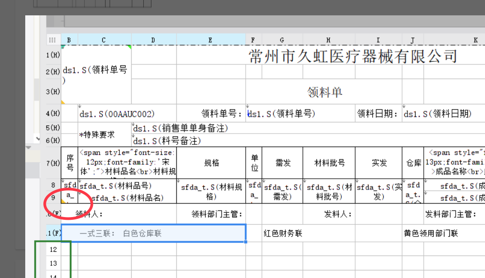485x278 pixels.
Task: Click the 序号 header cell
Action: point(69,163)
